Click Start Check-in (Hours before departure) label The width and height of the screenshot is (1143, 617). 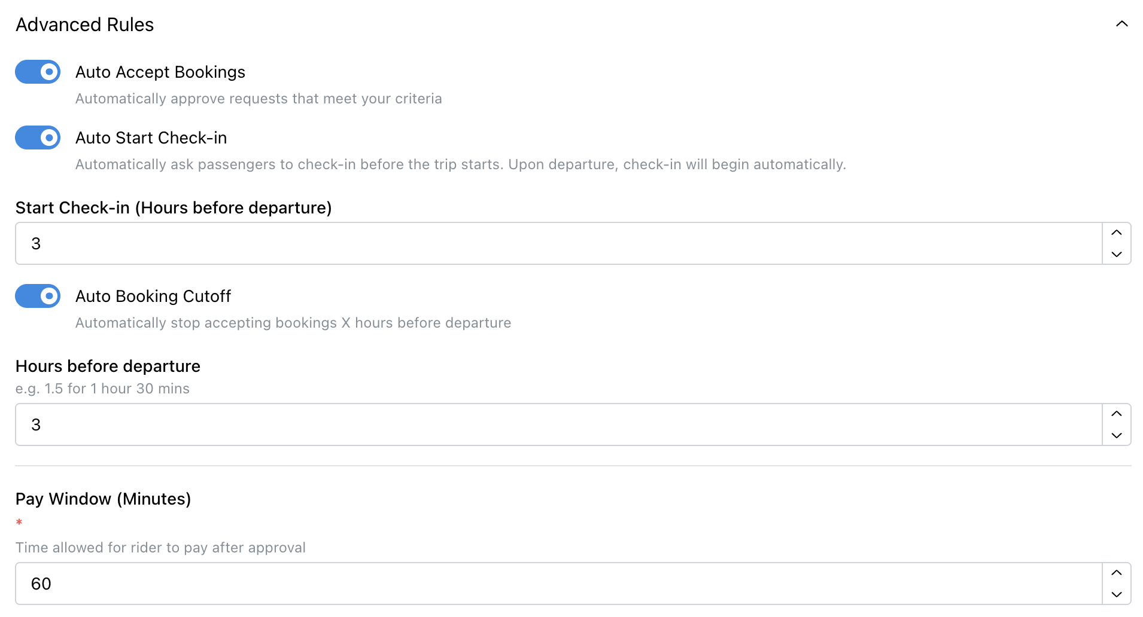(x=174, y=207)
